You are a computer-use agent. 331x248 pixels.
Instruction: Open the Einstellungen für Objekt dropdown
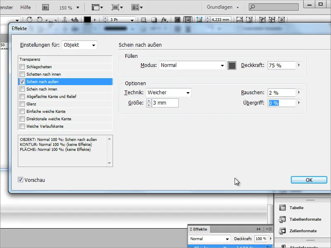click(79, 45)
